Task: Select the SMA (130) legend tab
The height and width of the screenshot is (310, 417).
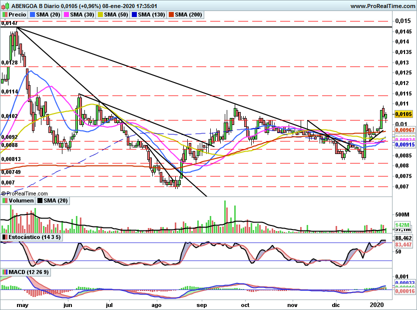Action: (147, 15)
